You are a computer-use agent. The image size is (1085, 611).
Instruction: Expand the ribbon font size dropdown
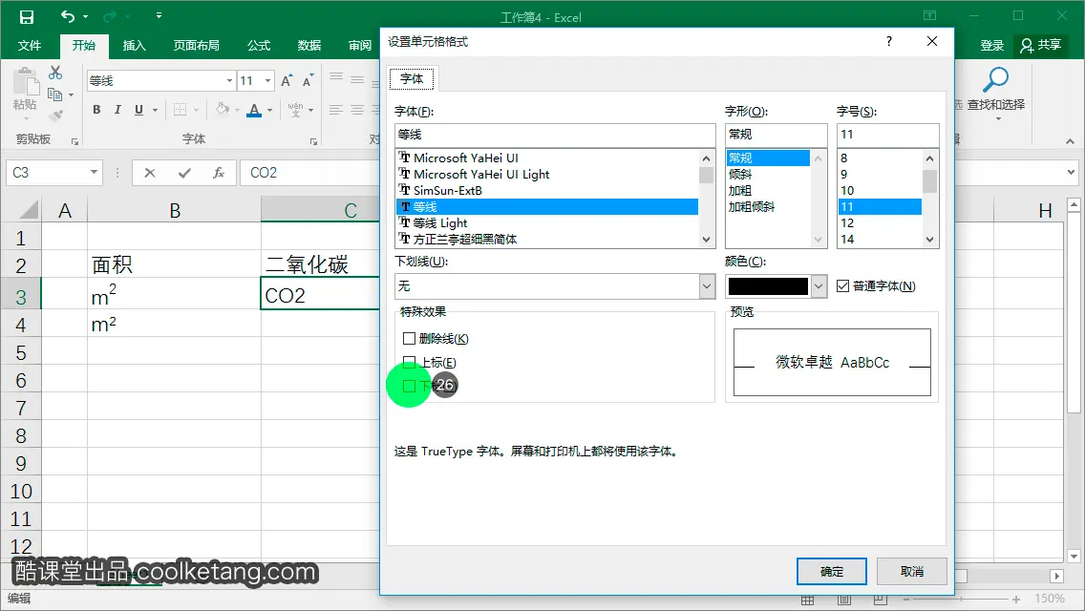pos(267,81)
